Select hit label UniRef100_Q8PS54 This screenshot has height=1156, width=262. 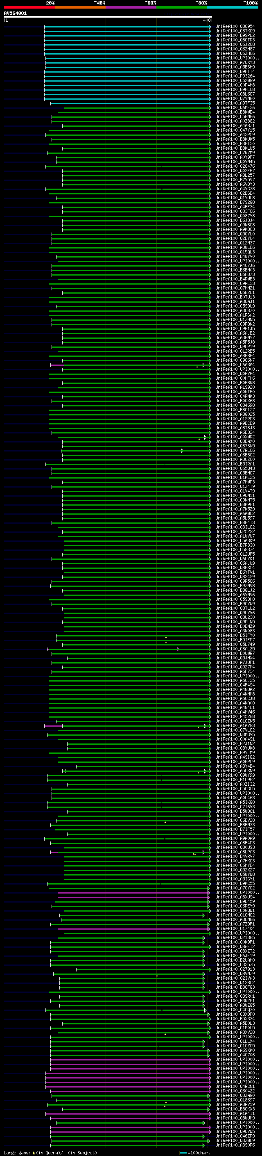coord(235,568)
